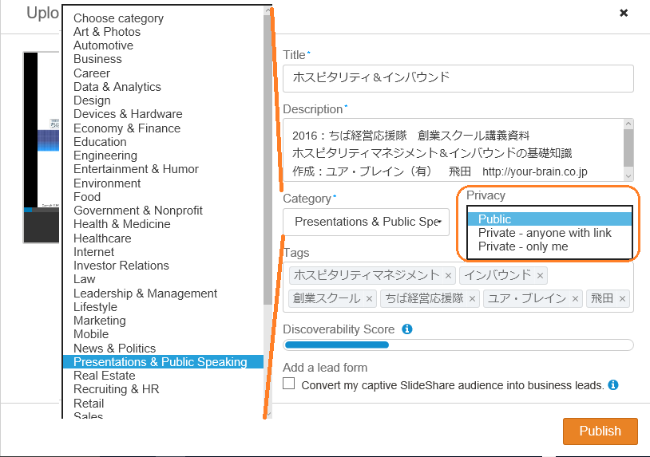This screenshot has height=457, width=650.
Task: Click info icon next to Discoverability Score
Action: 407,329
